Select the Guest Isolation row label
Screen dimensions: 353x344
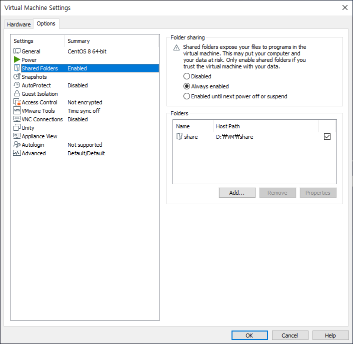pyautogui.click(x=39, y=94)
